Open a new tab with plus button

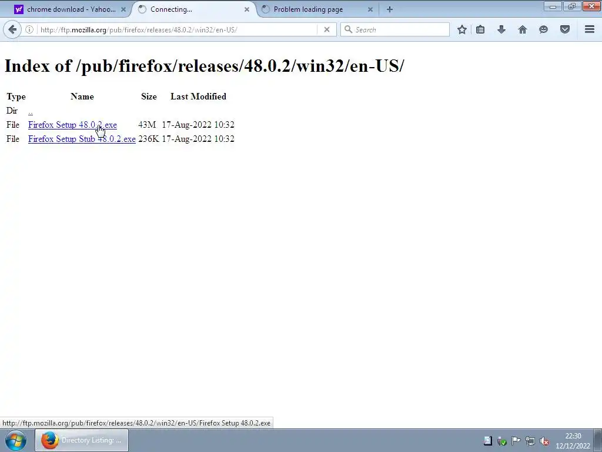pyautogui.click(x=389, y=9)
